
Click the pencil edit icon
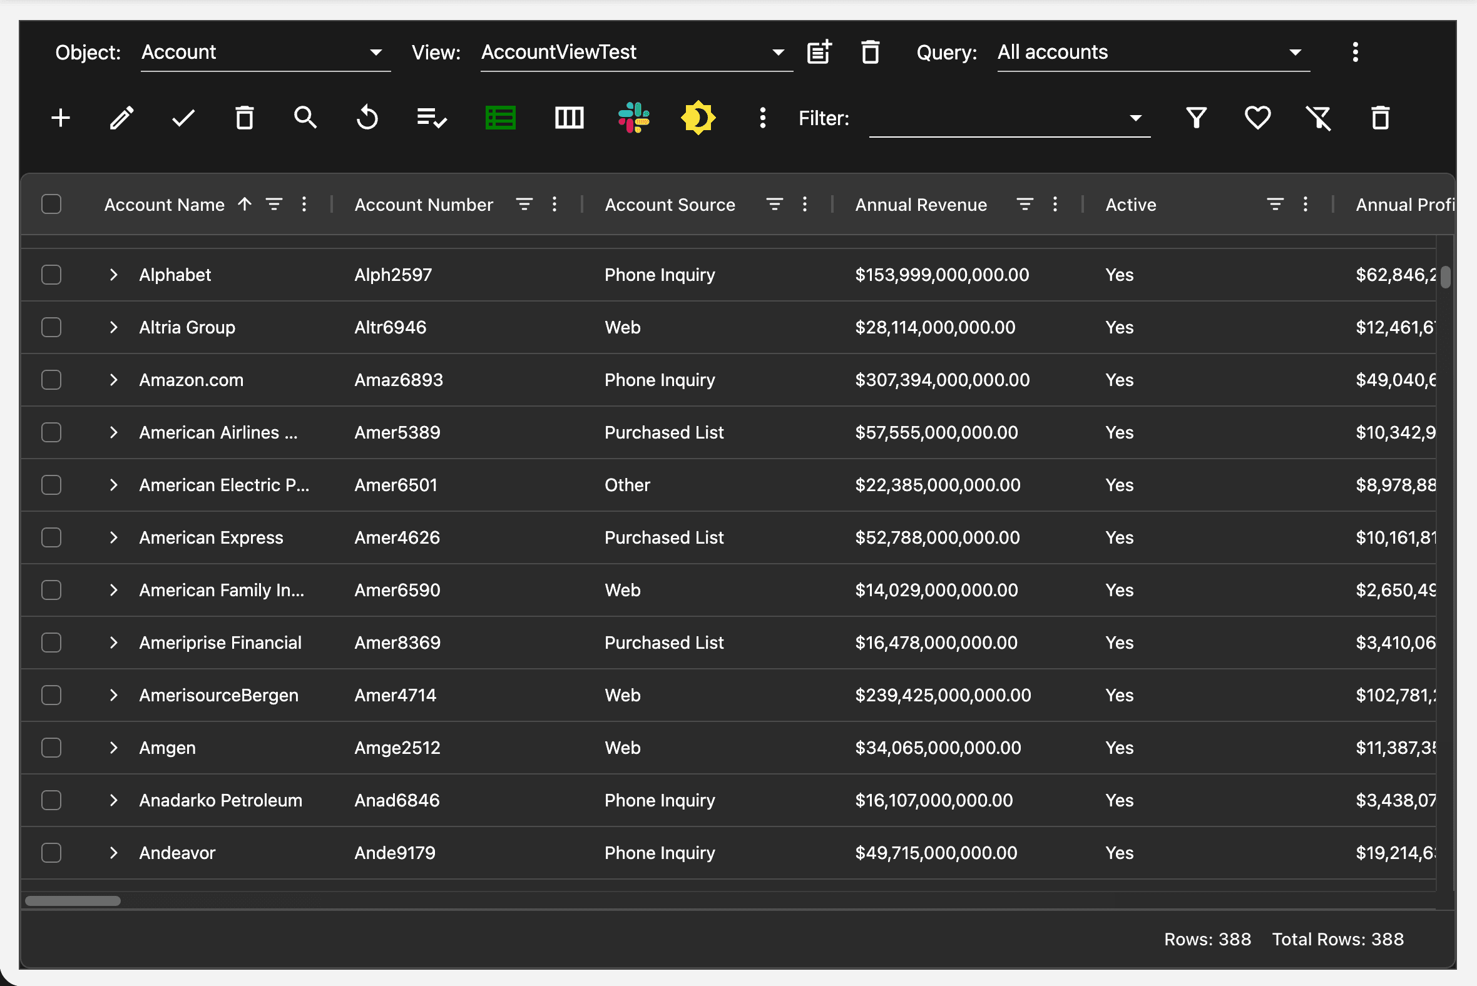(121, 118)
